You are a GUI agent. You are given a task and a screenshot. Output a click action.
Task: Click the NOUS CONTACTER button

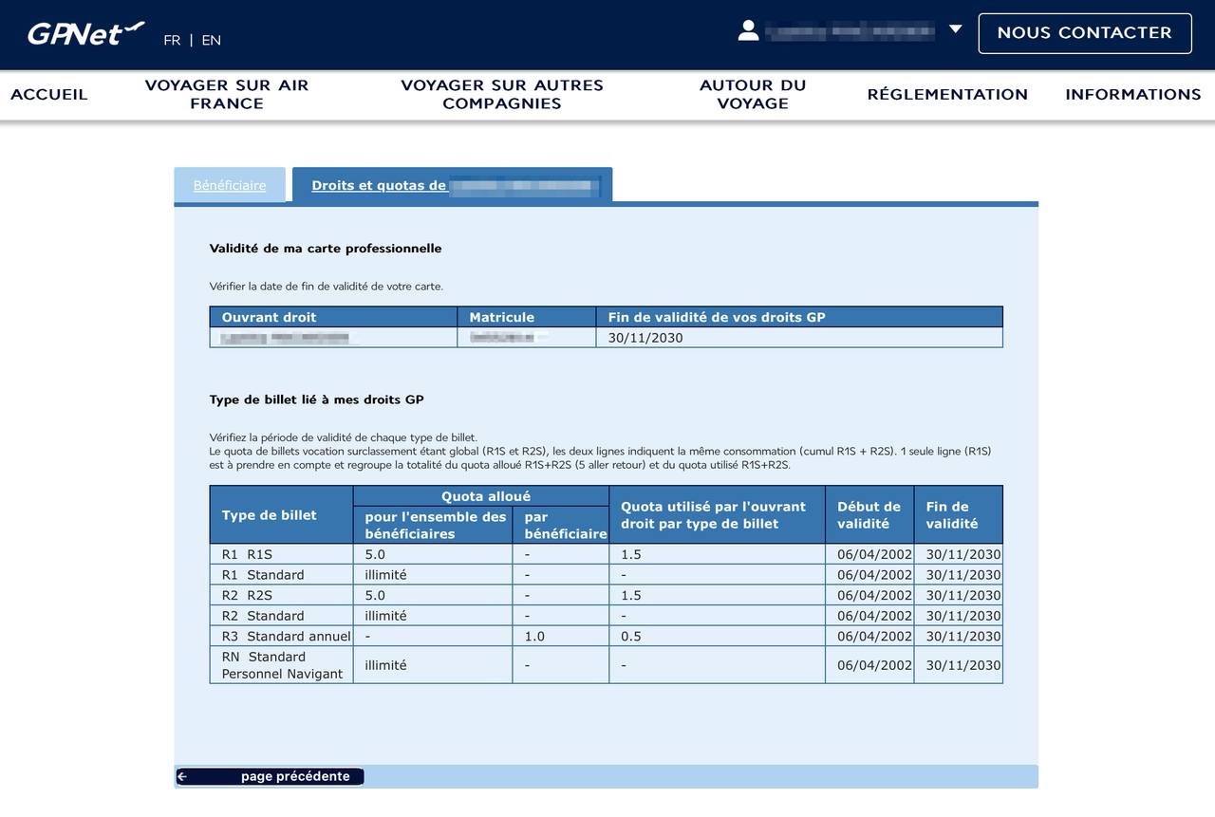click(1085, 33)
